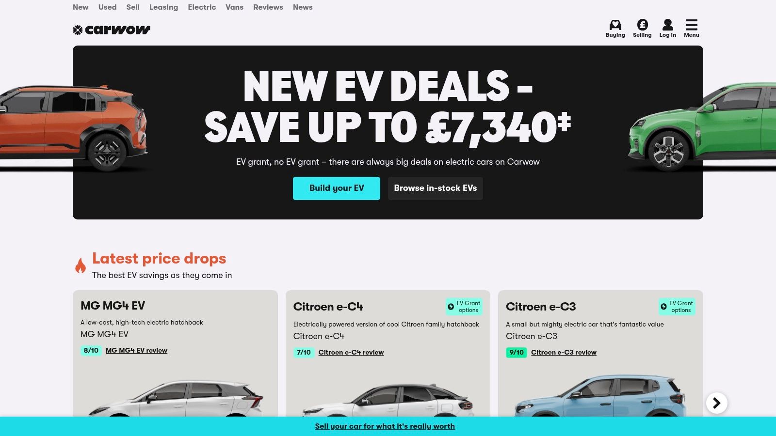Select the blue Citroen e-C3 car image
The height and width of the screenshot is (436, 776).
tap(600, 395)
